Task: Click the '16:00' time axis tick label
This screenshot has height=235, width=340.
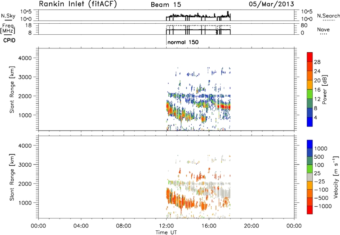Action: click(x=209, y=226)
